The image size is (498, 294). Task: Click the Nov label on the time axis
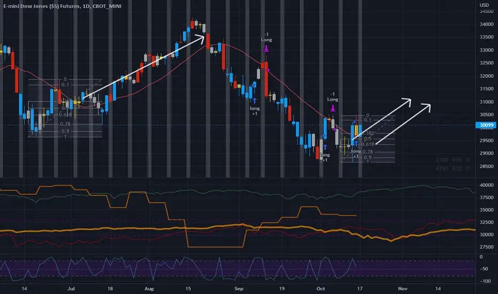(x=403, y=289)
